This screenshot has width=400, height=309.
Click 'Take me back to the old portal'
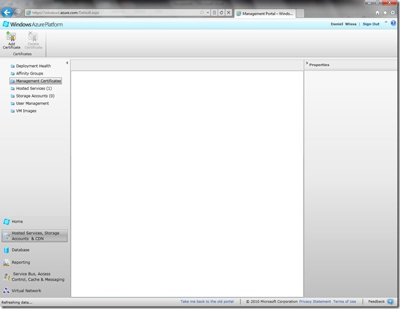pyautogui.click(x=207, y=301)
